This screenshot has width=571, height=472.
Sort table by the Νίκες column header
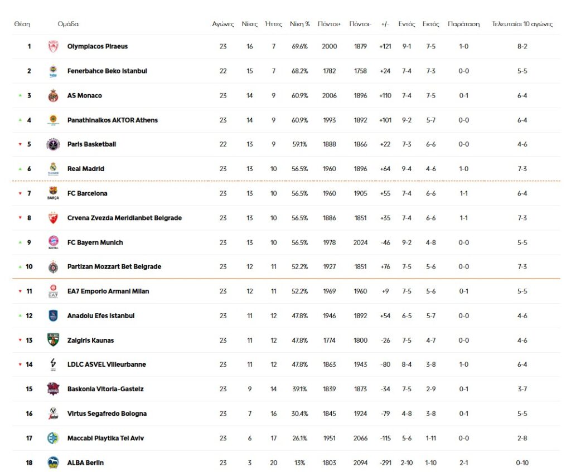tap(249, 25)
